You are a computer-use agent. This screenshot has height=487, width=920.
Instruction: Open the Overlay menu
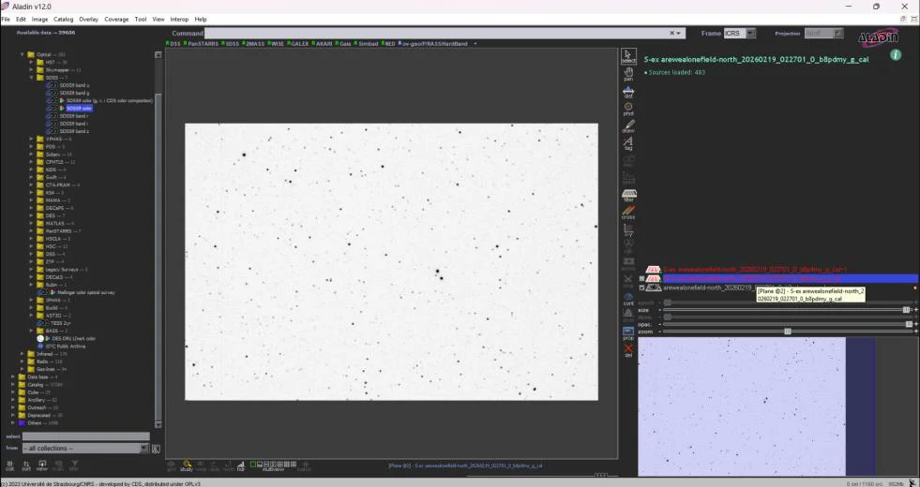[88, 20]
